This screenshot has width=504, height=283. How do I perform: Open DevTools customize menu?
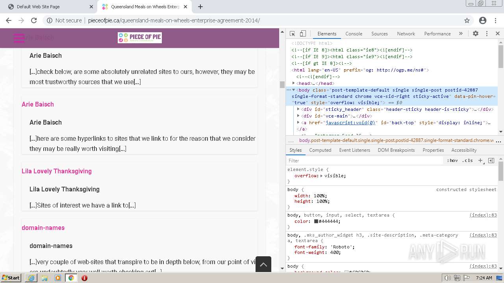click(487, 34)
